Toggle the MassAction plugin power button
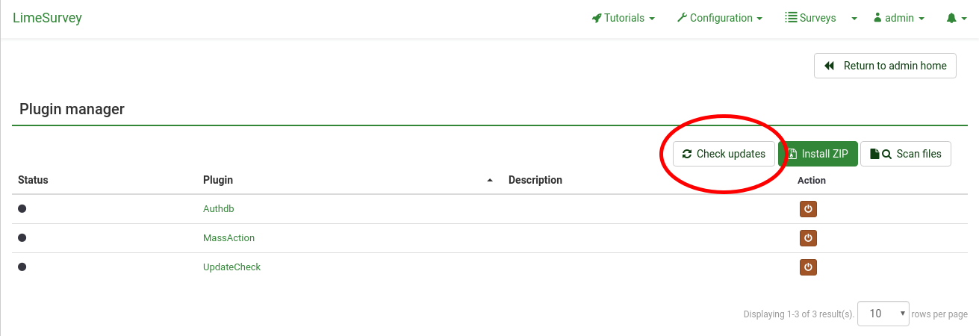 [x=808, y=238]
